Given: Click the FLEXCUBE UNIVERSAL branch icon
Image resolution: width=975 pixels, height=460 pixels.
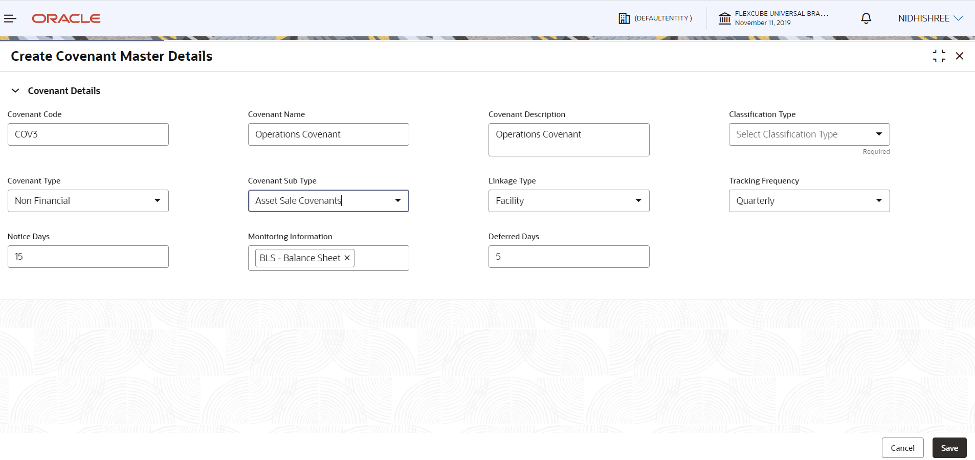Looking at the screenshot, I should click(x=724, y=18).
